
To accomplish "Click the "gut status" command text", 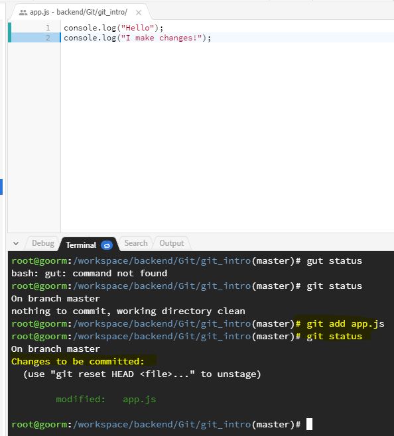I will pyautogui.click(x=334, y=261).
